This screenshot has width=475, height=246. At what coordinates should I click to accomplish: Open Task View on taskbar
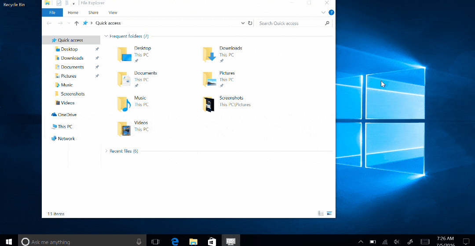[155, 241]
